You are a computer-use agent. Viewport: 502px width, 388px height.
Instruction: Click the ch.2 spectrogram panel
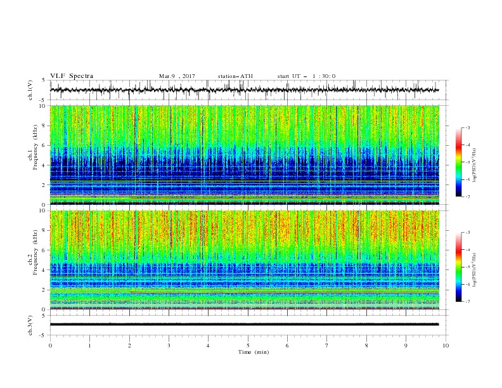click(x=244, y=260)
